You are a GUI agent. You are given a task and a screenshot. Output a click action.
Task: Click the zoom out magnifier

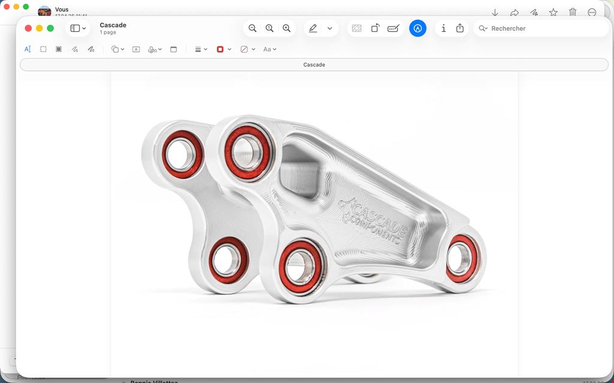click(252, 28)
